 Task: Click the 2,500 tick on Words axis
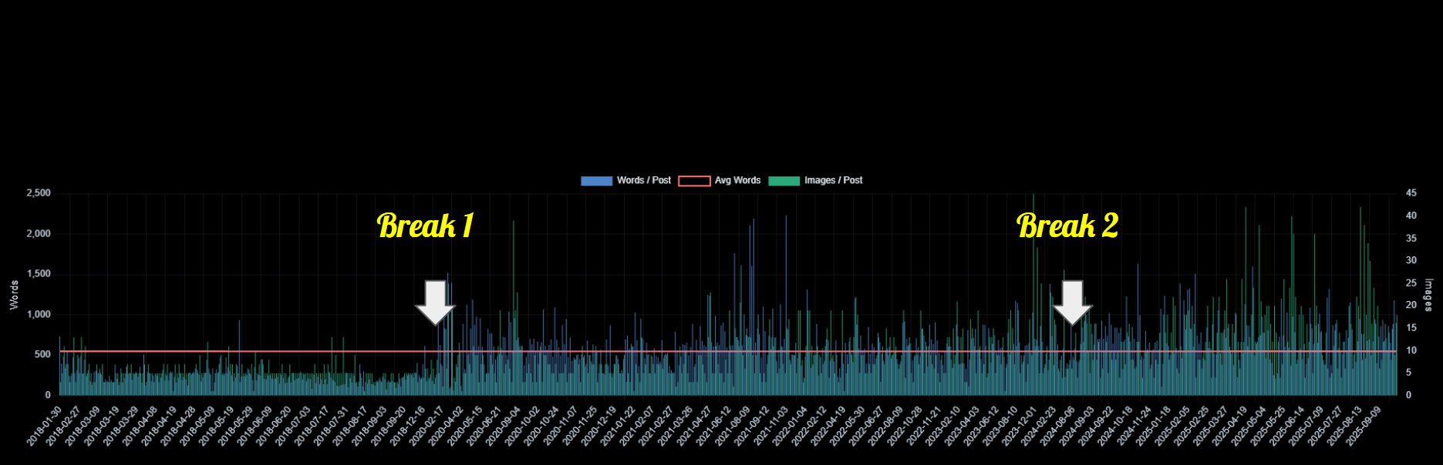pos(38,193)
